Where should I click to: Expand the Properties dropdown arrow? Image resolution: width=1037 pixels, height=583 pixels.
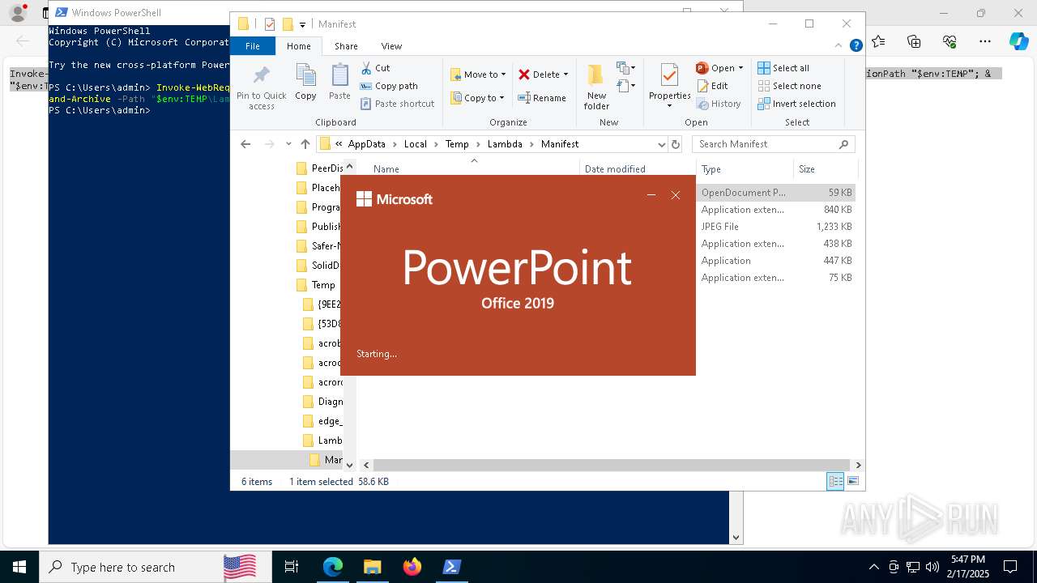pyautogui.click(x=669, y=106)
